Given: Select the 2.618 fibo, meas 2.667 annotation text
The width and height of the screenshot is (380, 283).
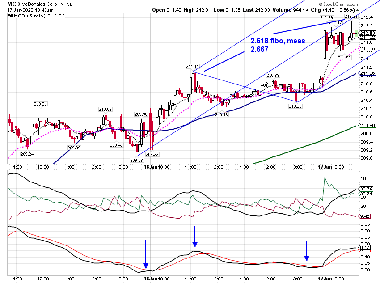Looking at the screenshot, I should tap(278, 45).
